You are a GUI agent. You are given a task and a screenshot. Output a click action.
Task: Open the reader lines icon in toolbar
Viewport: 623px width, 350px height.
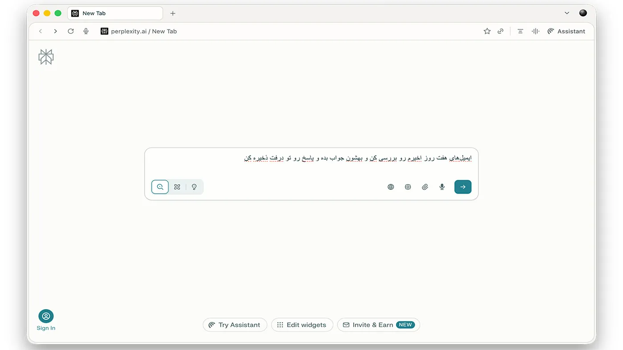[520, 31]
